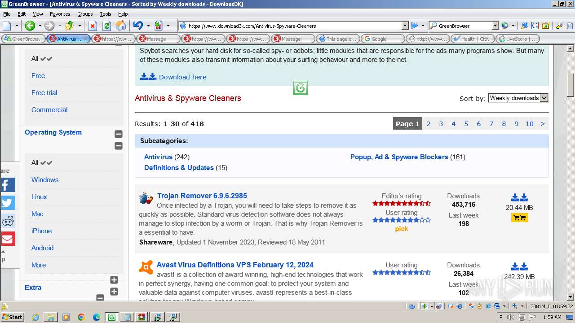575x323 pixels.
Task: Switch to the LiveScore tab
Action: coord(517,39)
